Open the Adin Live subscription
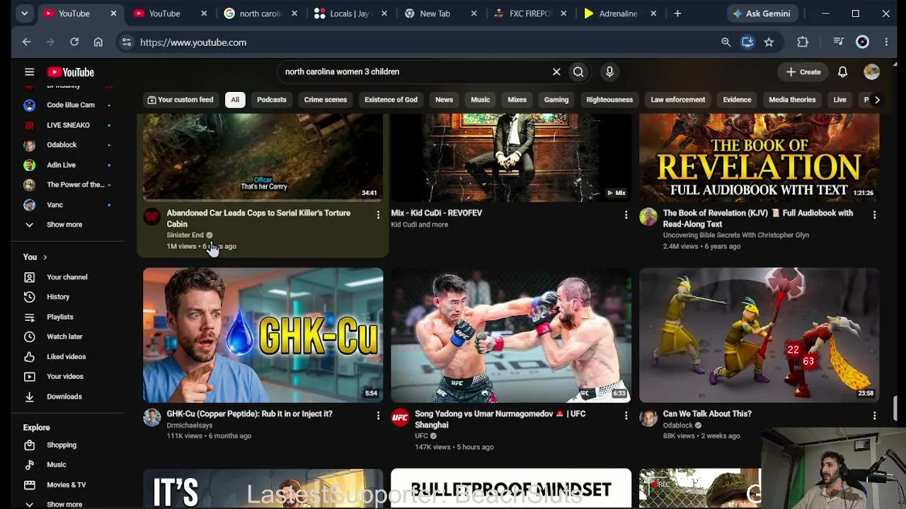This screenshot has width=906, height=509. tap(62, 165)
